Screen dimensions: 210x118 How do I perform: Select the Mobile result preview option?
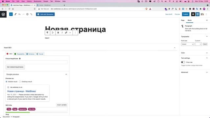[x=7, y=82]
